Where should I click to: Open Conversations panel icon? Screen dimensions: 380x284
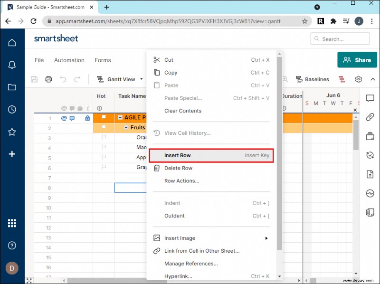click(370, 98)
